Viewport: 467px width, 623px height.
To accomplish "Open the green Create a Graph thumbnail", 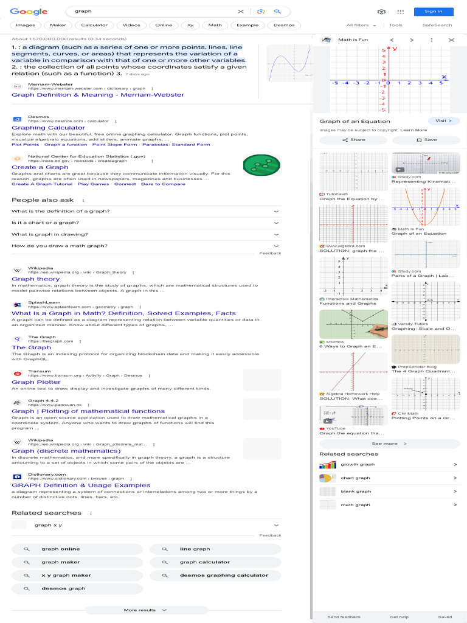I will 261,165.
